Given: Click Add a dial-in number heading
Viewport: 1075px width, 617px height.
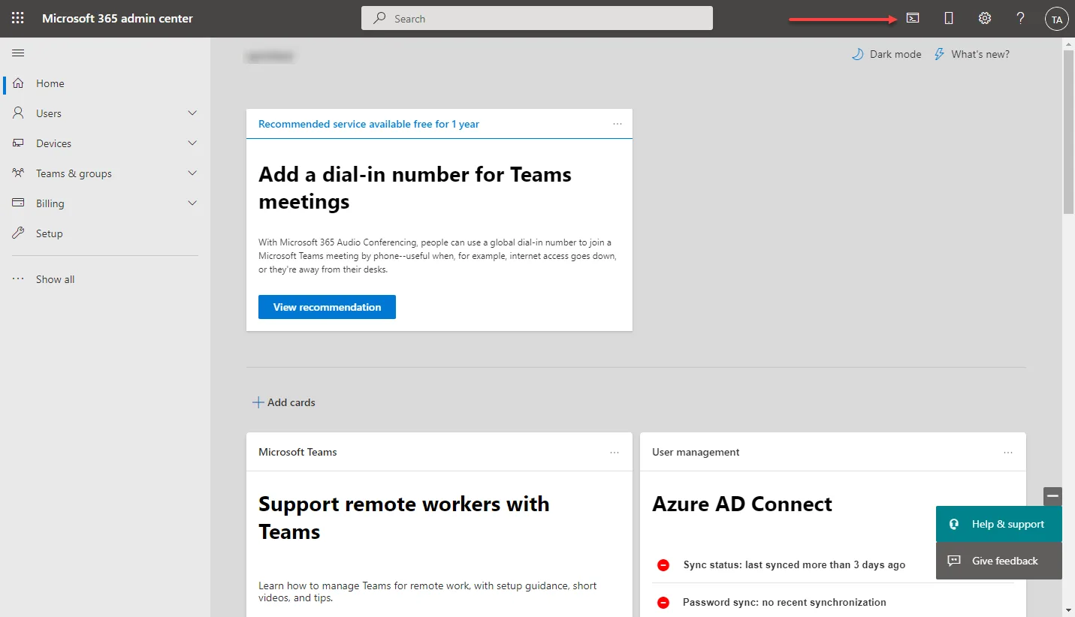Looking at the screenshot, I should [415, 188].
